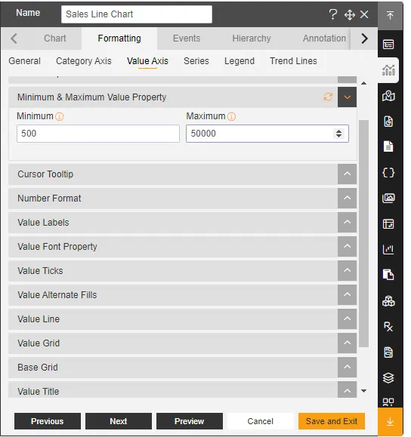Click the copy pages icon in sidebar
Screen dimensions: 411x437
[x=388, y=275]
